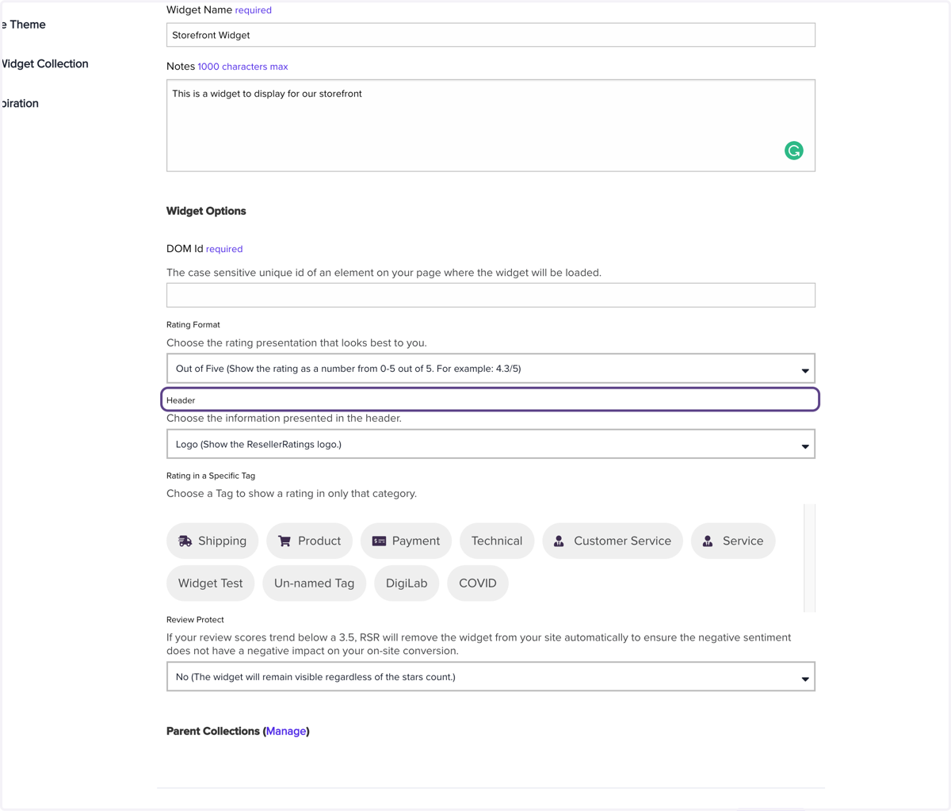The width and height of the screenshot is (951, 811).
Task: Toggle the COVID tag
Action: tap(478, 583)
